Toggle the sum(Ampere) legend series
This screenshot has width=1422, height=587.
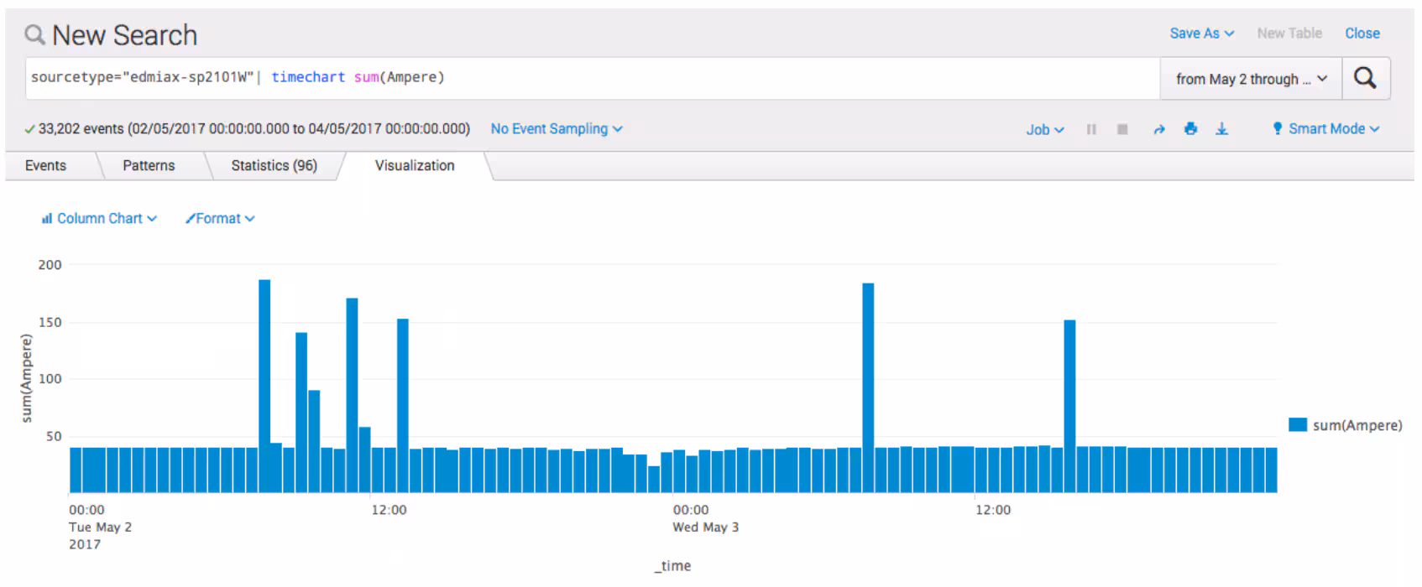pyautogui.click(x=1345, y=425)
